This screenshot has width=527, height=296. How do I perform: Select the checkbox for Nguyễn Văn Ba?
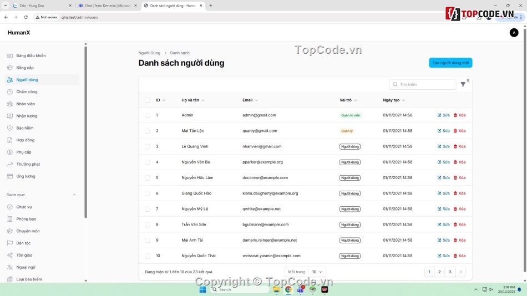(147, 162)
